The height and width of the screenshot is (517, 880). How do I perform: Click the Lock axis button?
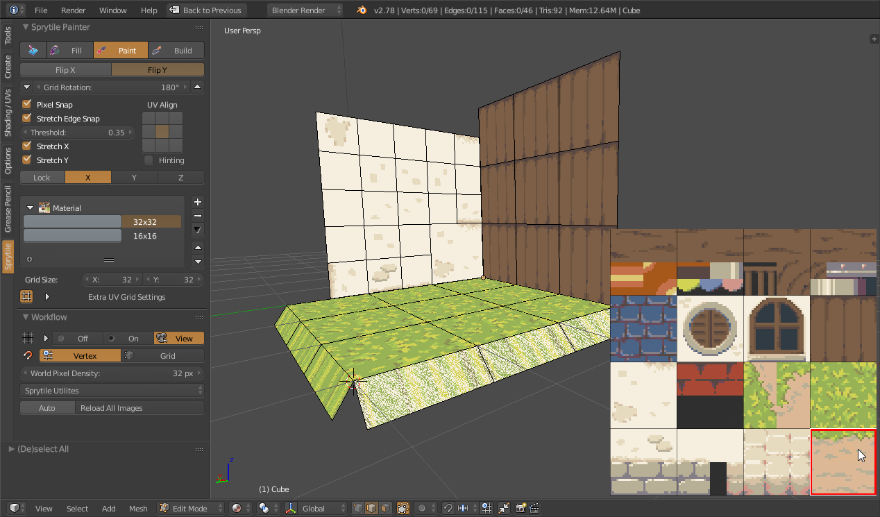pos(42,177)
